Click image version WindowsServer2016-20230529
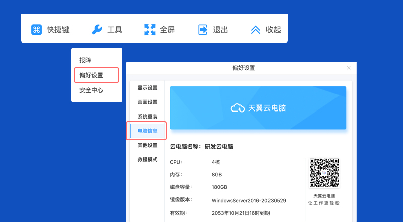This screenshot has width=403, height=222. 248,201
